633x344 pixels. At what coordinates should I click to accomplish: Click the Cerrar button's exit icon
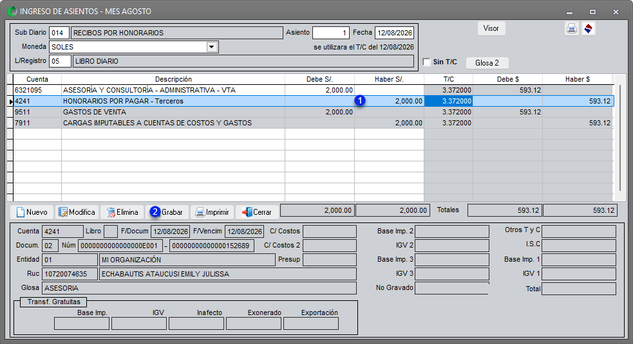coord(247,212)
